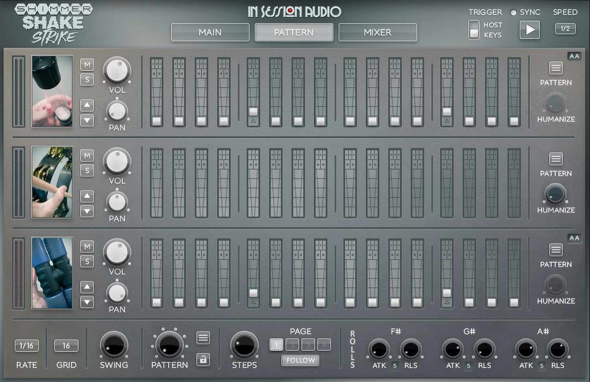This screenshot has width=590, height=382.
Task: Enable the FOLLOW button under PAGE
Action: coord(300,360)
